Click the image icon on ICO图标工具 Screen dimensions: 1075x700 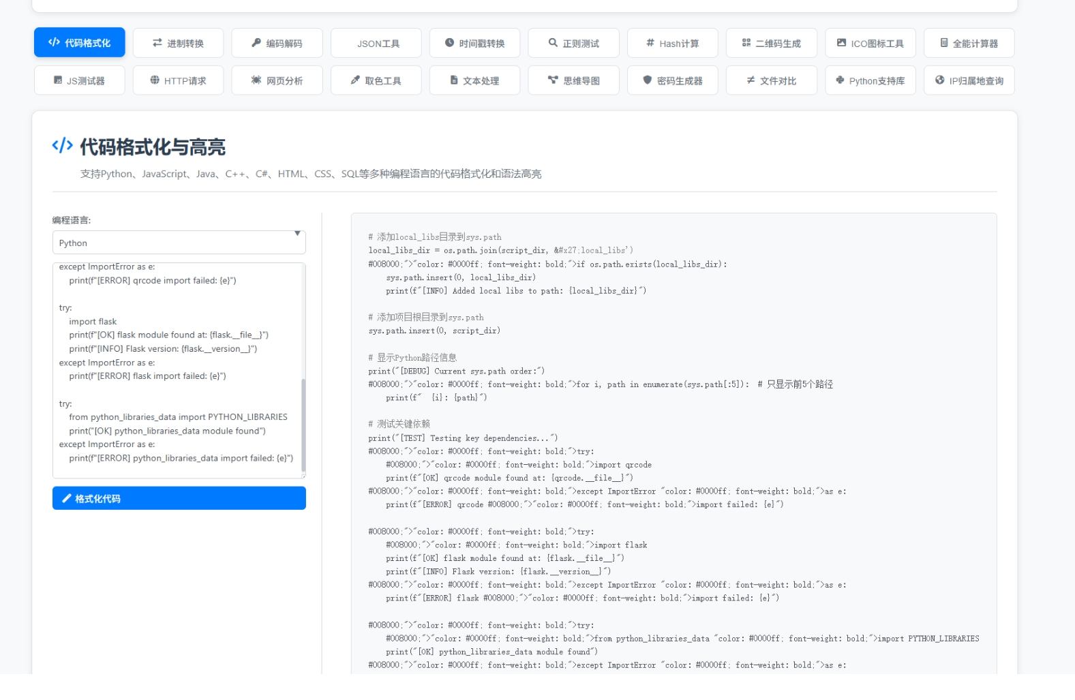(x=841, y=42)
